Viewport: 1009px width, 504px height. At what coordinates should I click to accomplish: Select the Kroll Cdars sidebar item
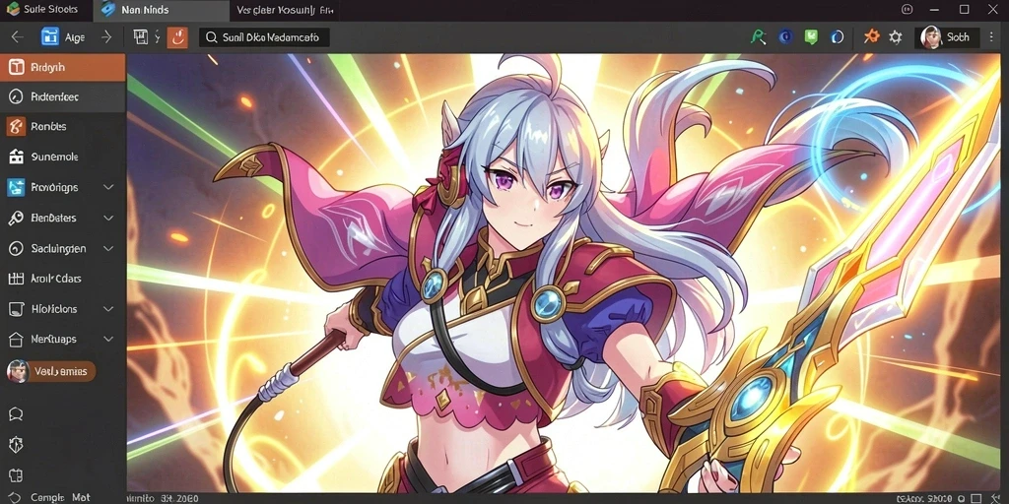pyautogui.click(x=62, y=279)
